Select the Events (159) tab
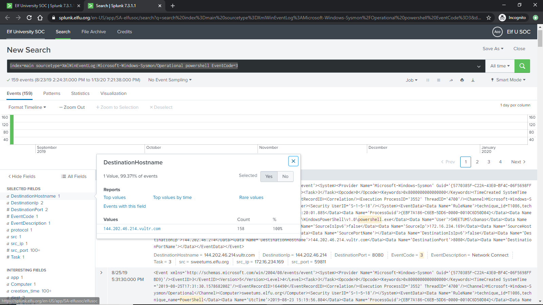Screen dimensions: 543x305 (x=20, y=94)
